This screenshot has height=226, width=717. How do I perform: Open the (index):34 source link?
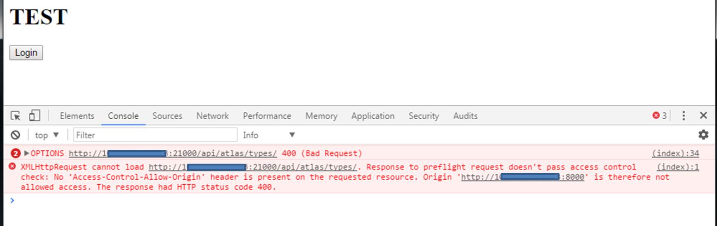pos(675,153)
